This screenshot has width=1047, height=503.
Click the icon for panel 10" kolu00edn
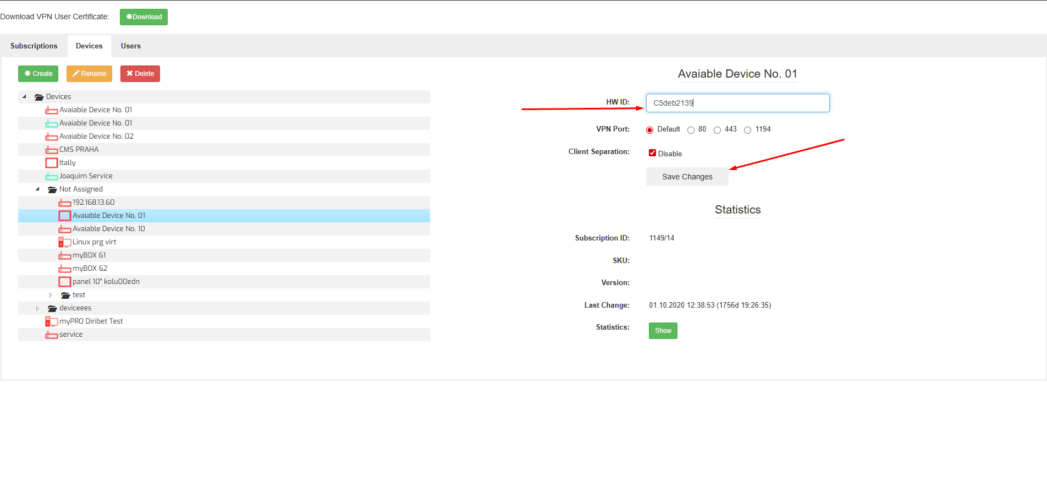64,282
